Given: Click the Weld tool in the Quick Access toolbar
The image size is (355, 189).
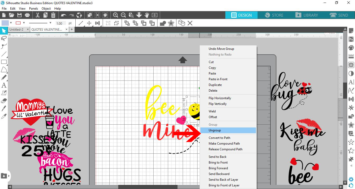Looking at the screenshot, I should tap(162, 23).
